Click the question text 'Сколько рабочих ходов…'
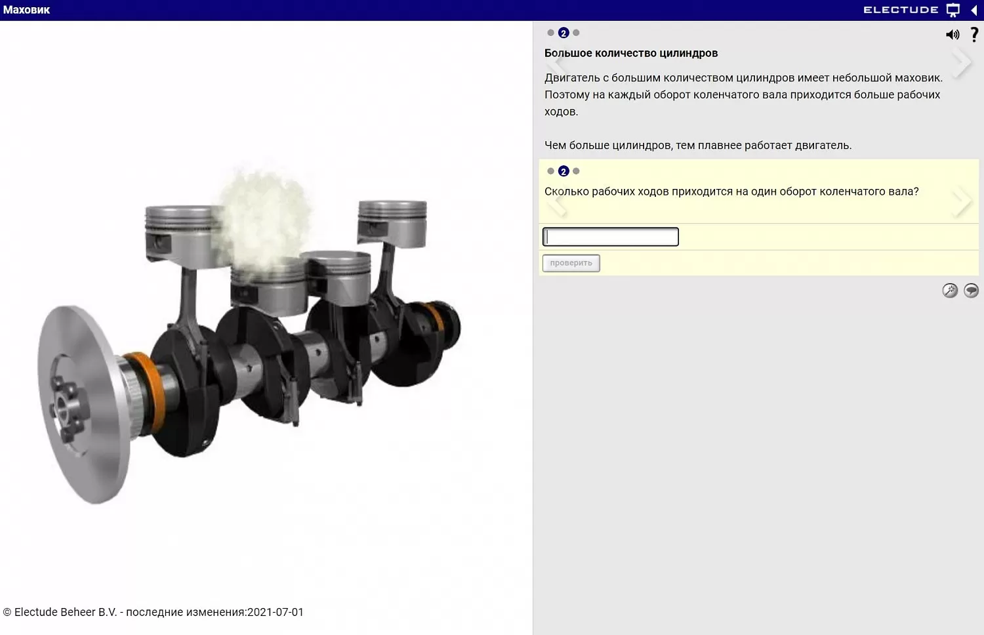 pos(731,192)
